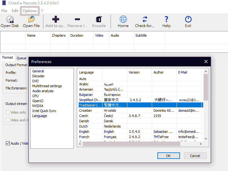Viewport: 228px width, 171px height.
Task: Click the Duration column header
Action: 81,35
